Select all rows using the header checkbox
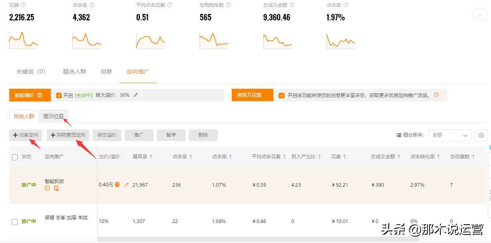 [x=15, y=157]
